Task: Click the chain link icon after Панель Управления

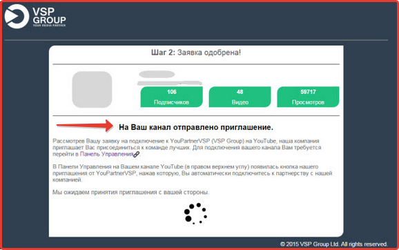Action: [137, 154]
